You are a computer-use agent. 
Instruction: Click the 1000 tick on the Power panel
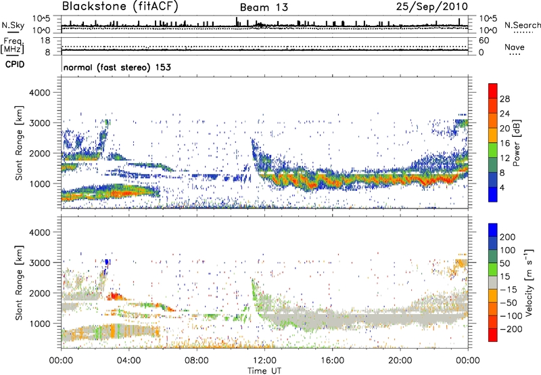coord(40,183)
